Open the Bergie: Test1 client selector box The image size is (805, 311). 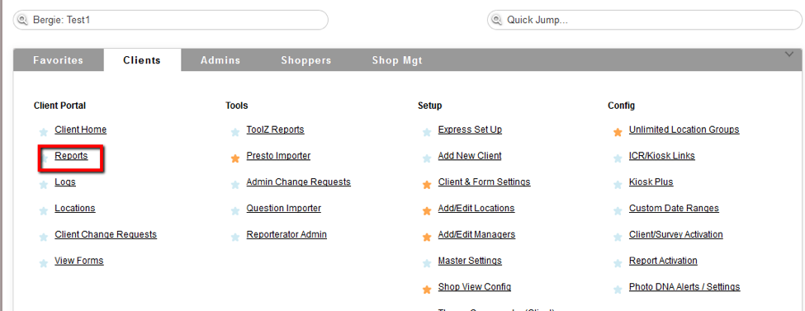click(170, 20)
